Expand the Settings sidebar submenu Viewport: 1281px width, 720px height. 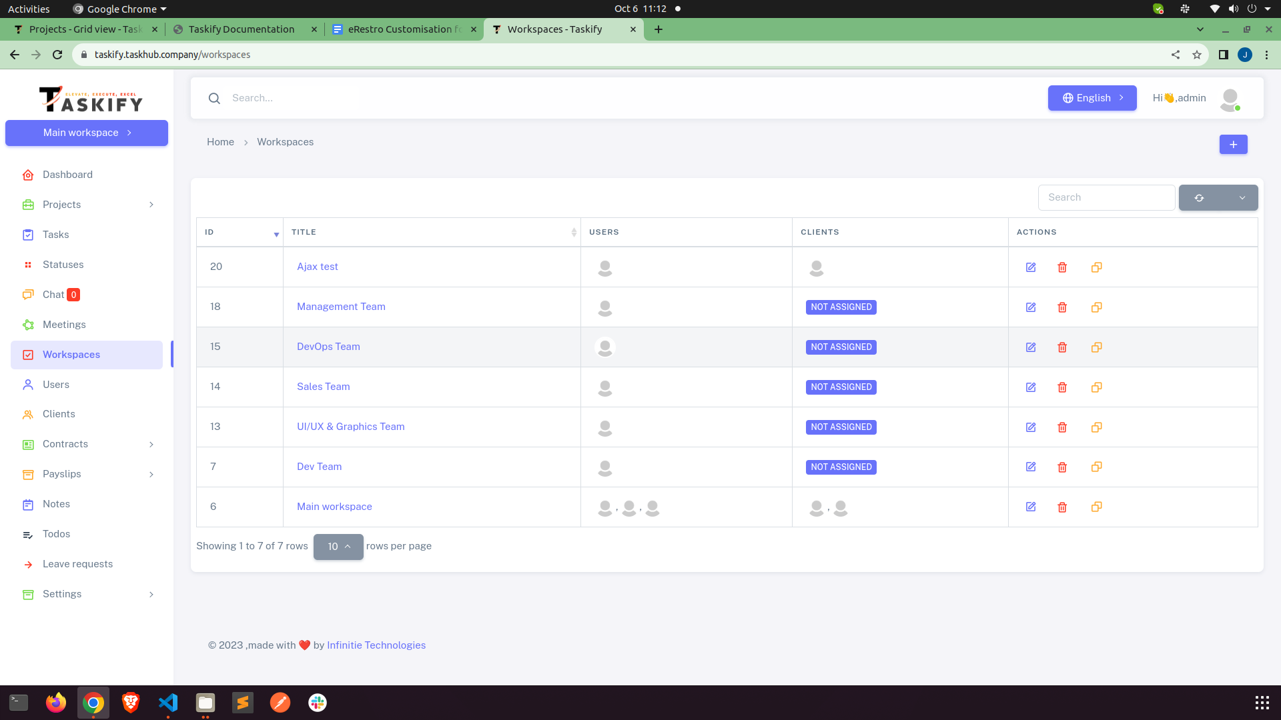(151, 594)
